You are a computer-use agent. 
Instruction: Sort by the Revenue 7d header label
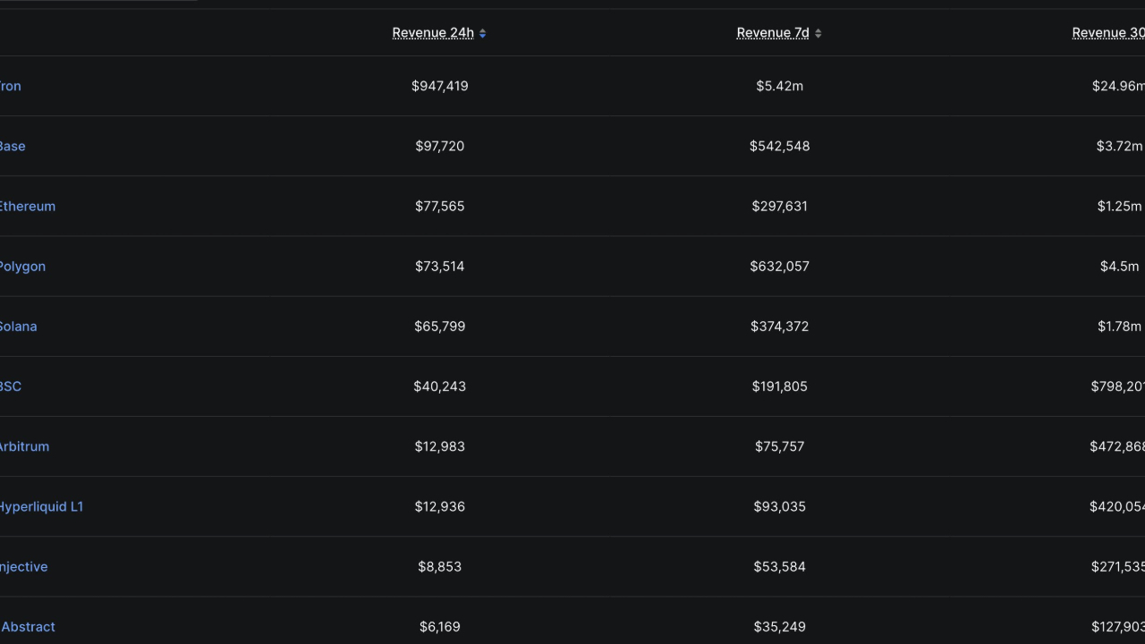pyautogui.click(x=773, y=33)
